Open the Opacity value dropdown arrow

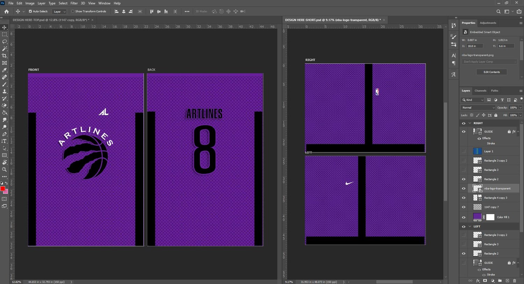[520, 108]
